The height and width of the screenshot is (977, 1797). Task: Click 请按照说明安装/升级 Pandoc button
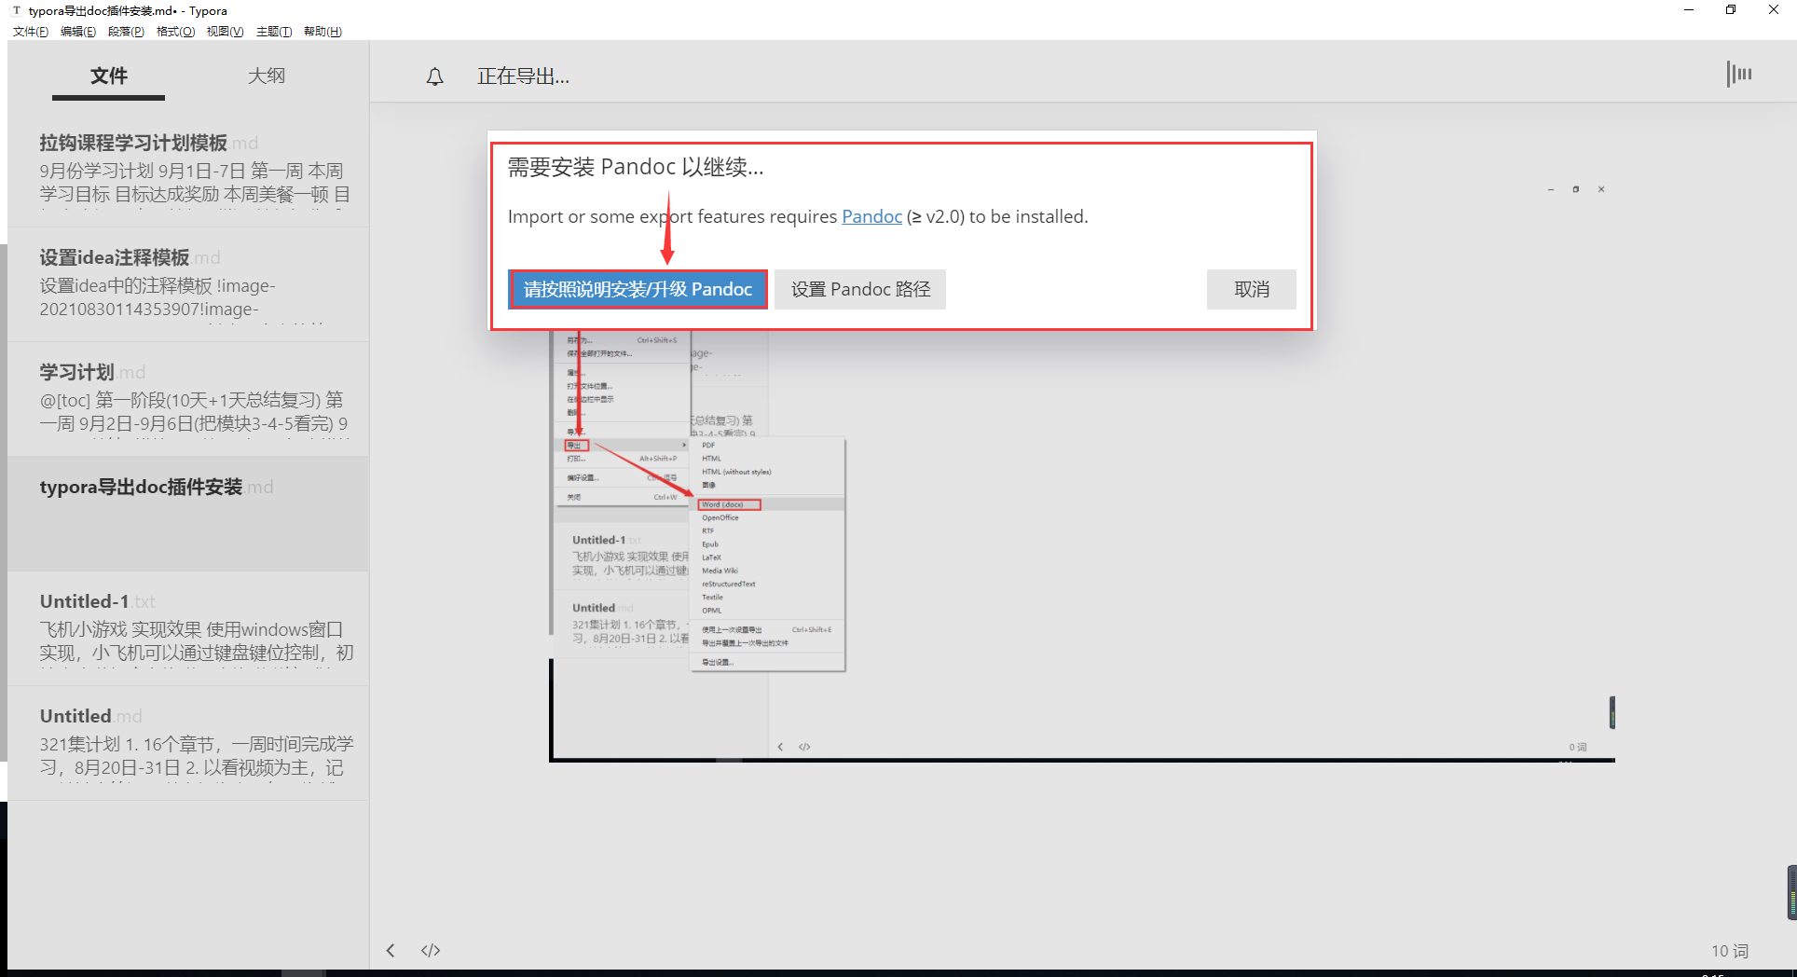[x=638, y=289]
